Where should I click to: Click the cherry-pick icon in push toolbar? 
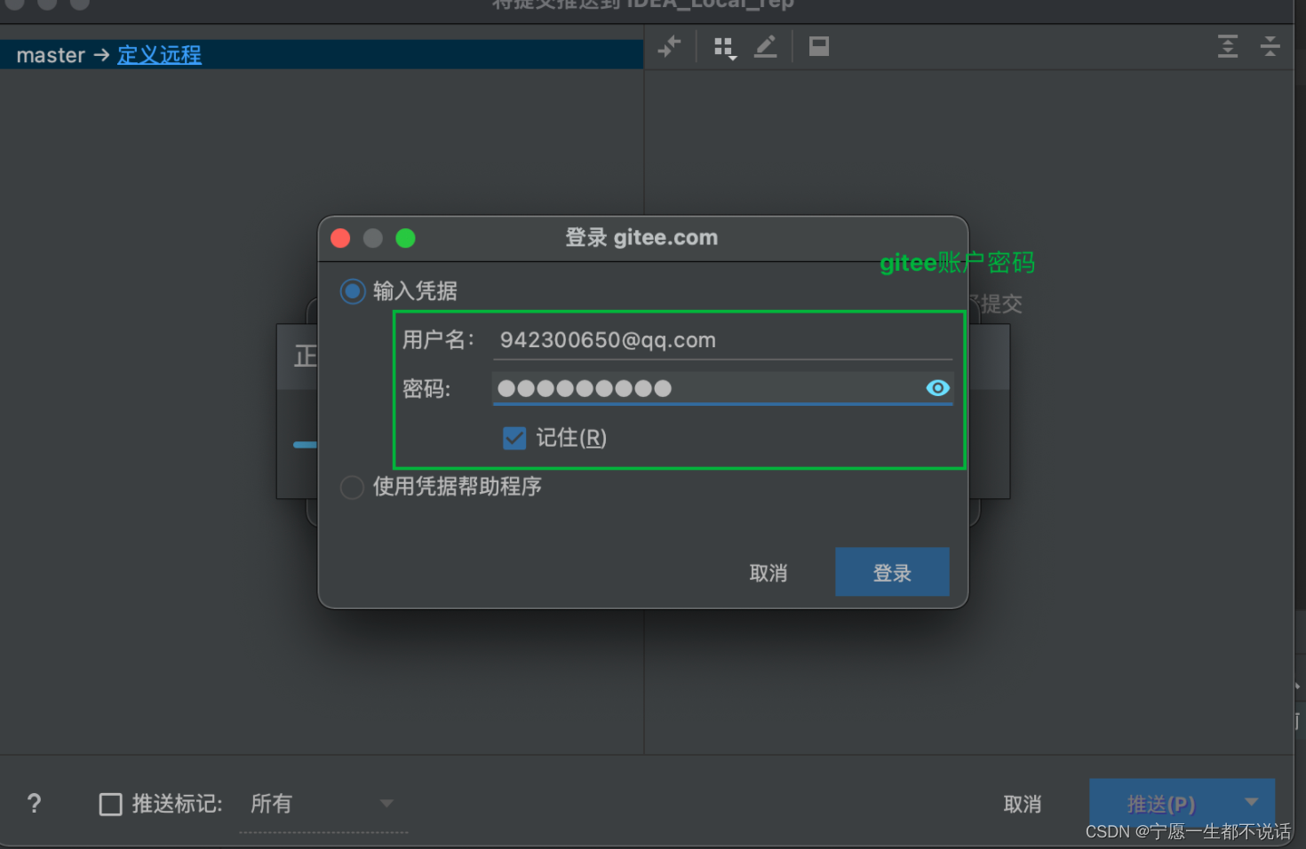point(669,46)
